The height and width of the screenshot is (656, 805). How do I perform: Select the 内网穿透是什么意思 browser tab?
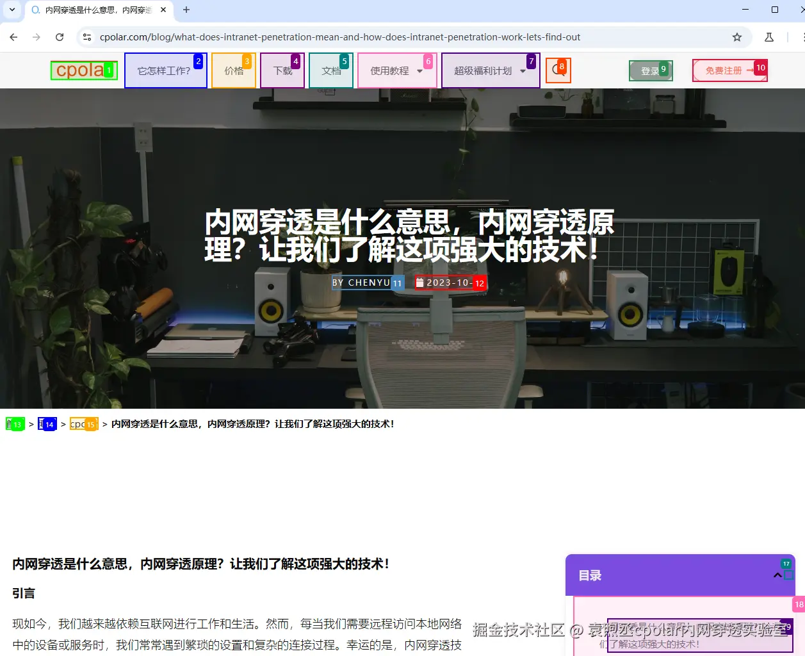pos(99,10)
